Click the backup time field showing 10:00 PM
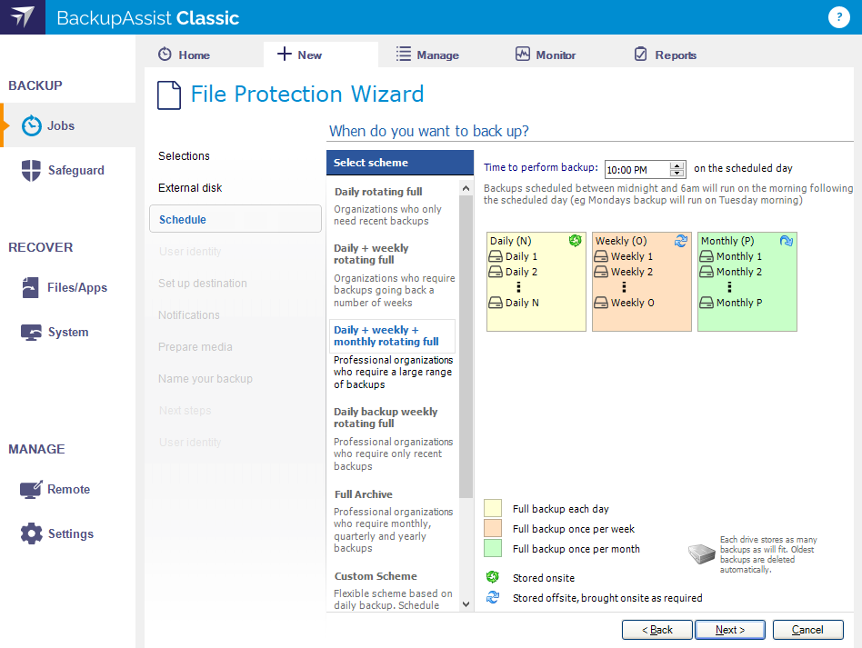Viewport: 862px width, 648px height. pyautogui.click(x=637, y=169)
